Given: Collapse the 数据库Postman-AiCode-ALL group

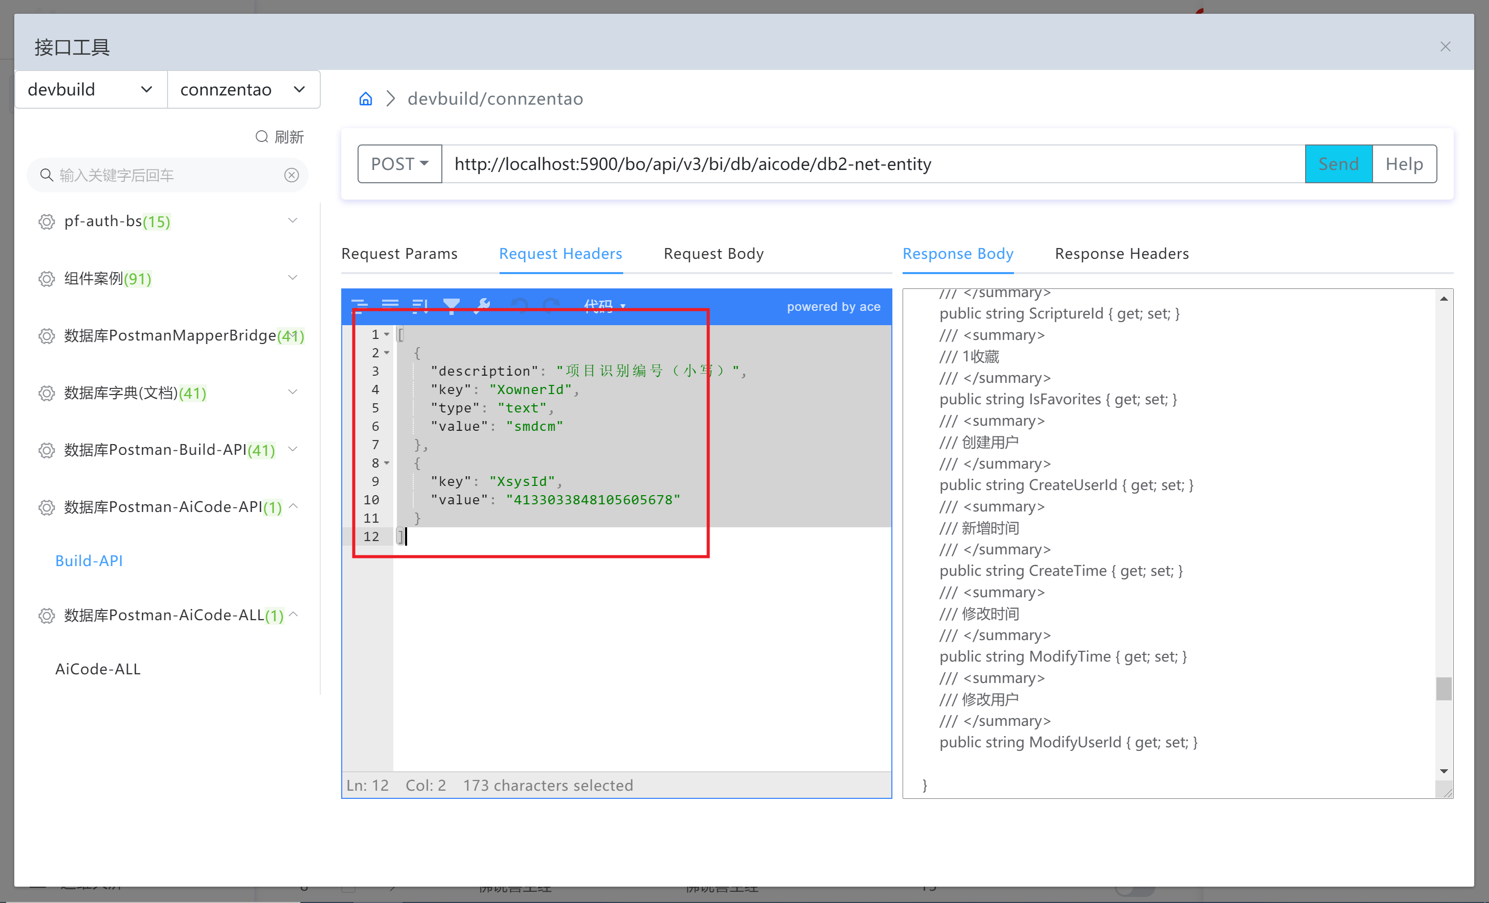Looking at the screenshot, I should pyautogui.click(x=293, y=614).
